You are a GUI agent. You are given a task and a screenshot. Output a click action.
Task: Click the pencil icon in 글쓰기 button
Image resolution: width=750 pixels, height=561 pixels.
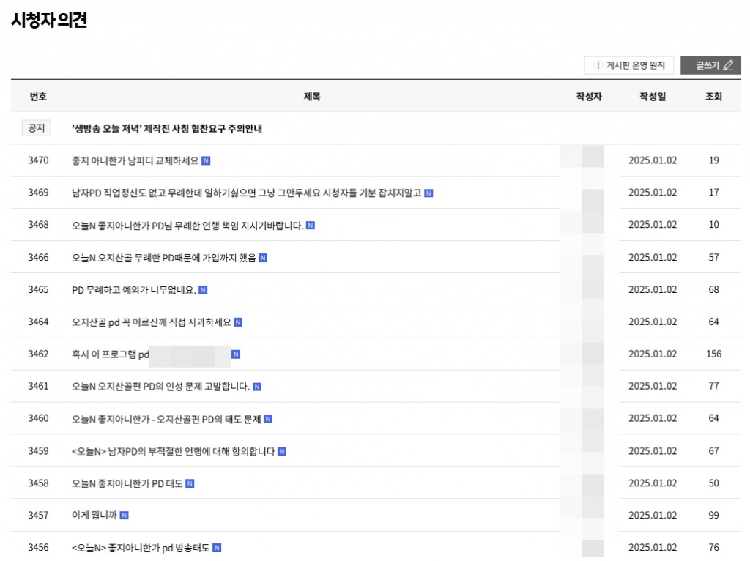tap(727, 65)
